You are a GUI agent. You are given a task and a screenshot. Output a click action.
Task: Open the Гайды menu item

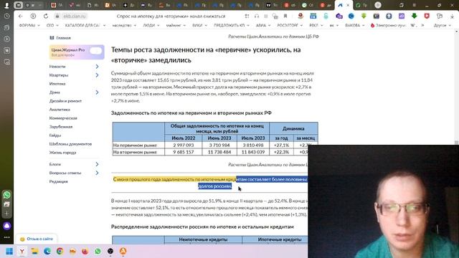[55, 135]
